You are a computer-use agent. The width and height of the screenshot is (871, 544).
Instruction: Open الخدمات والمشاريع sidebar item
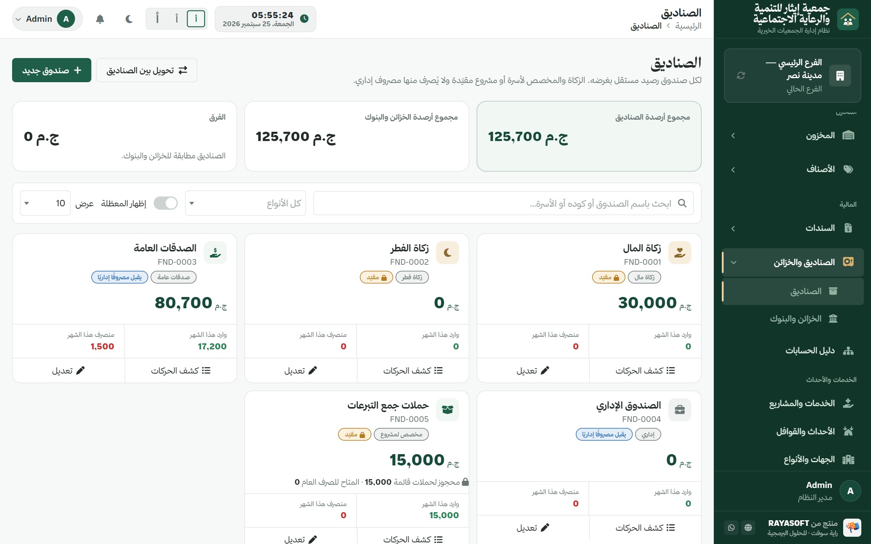pos(792,403)
